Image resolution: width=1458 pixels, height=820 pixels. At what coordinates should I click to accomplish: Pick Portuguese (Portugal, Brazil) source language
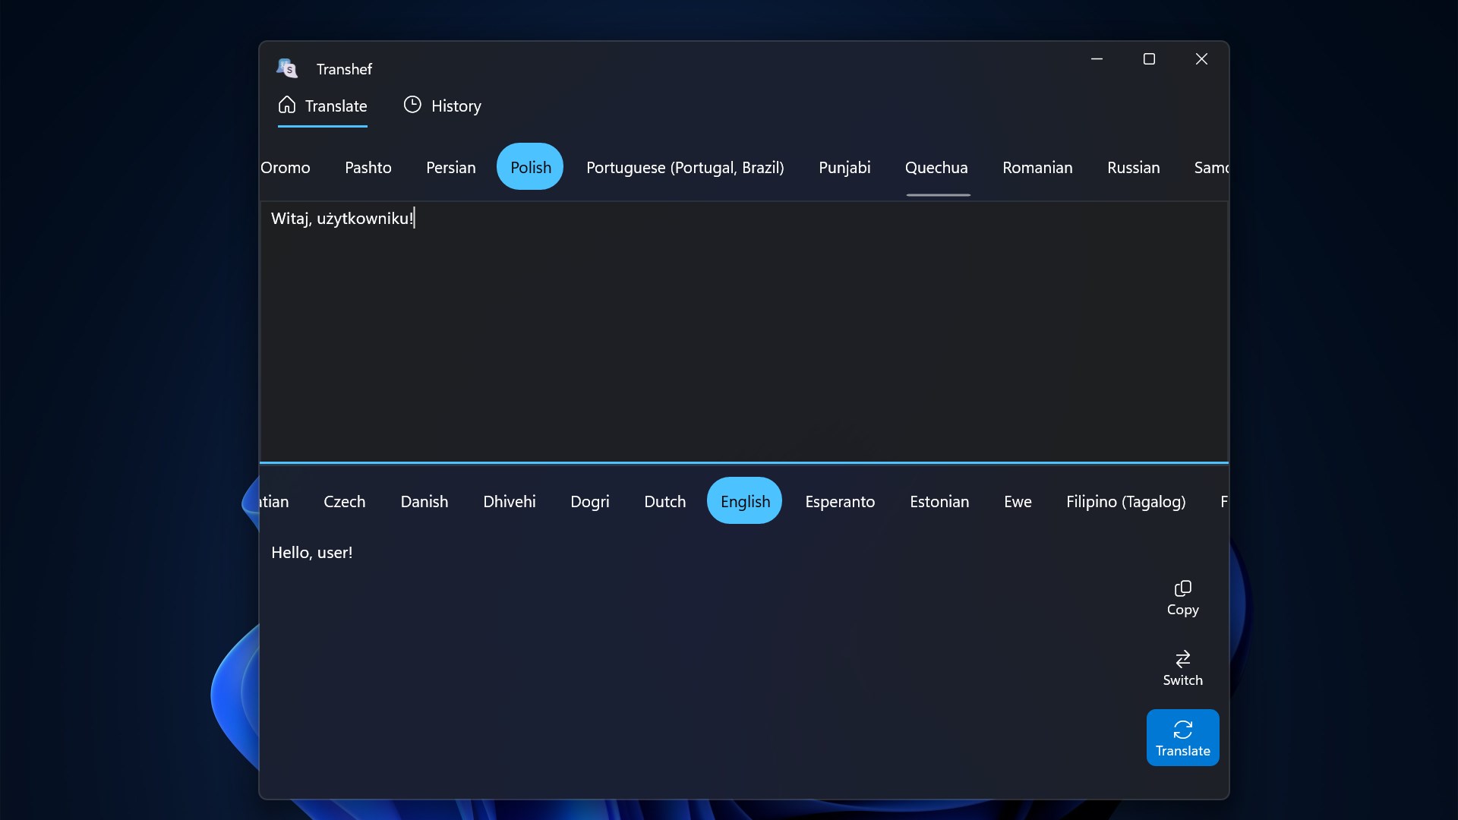[685, 167]
